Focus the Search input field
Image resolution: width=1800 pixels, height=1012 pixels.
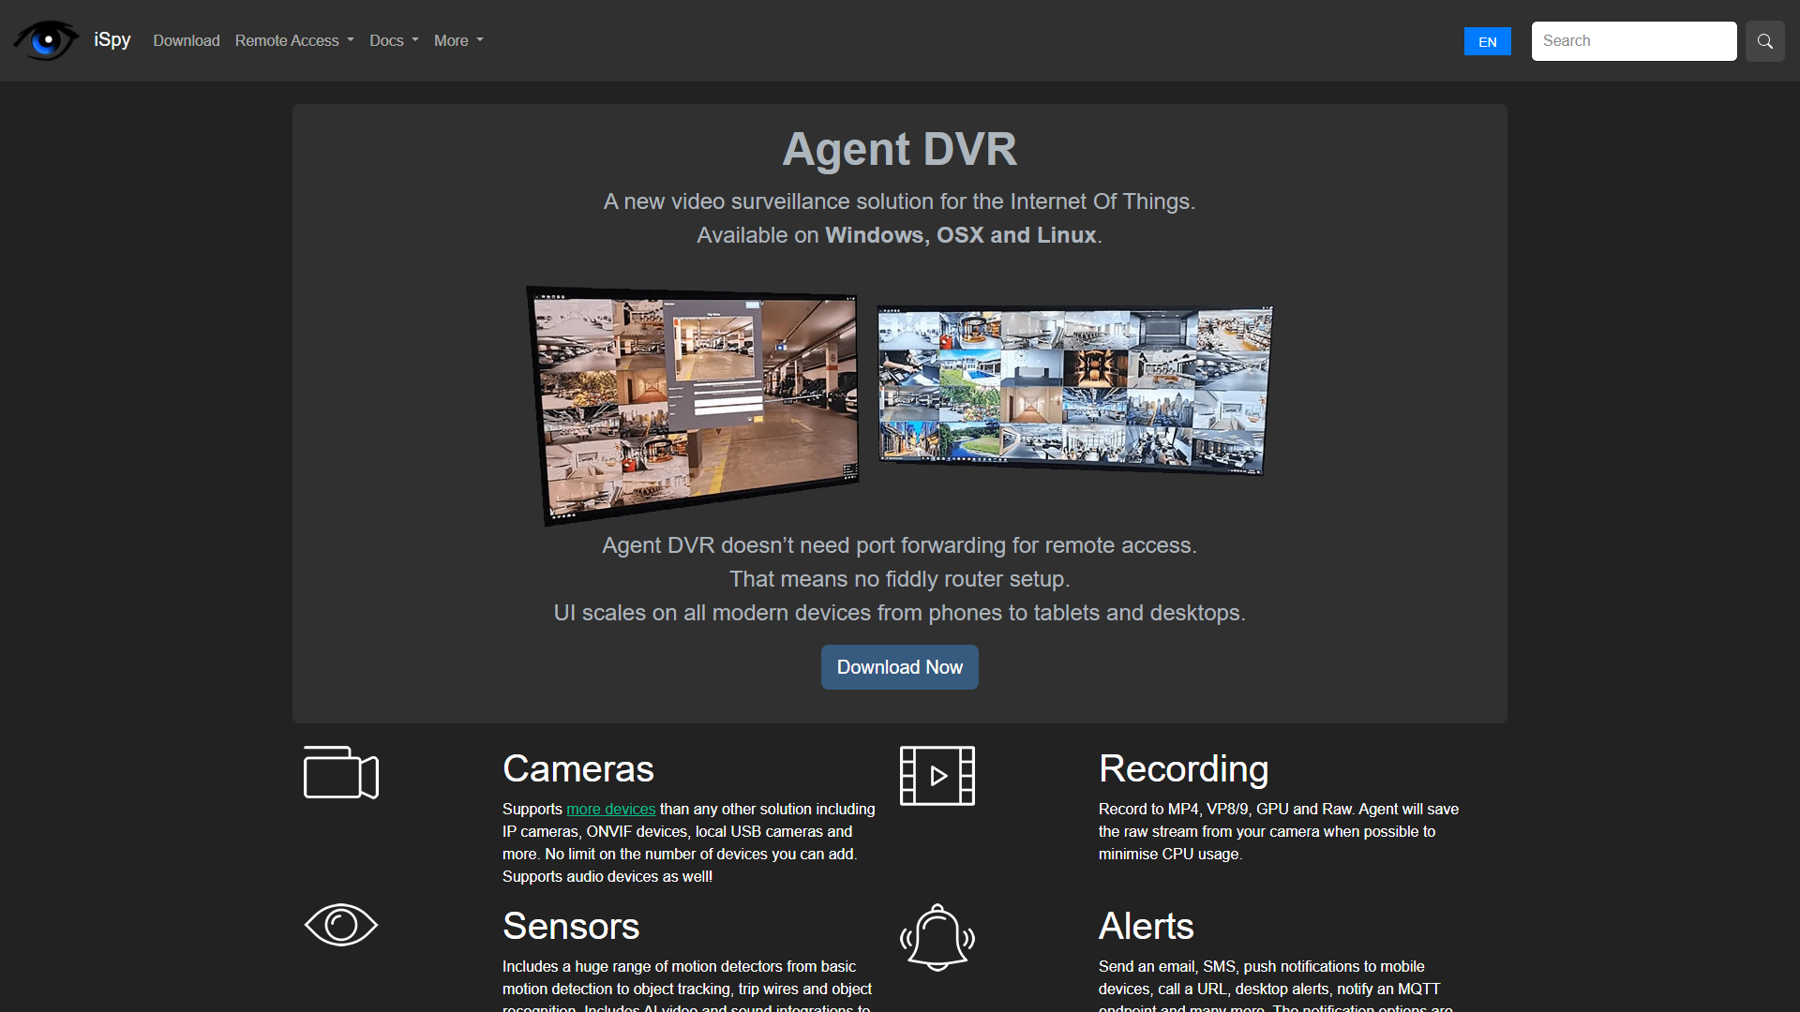pos(1633,41)
